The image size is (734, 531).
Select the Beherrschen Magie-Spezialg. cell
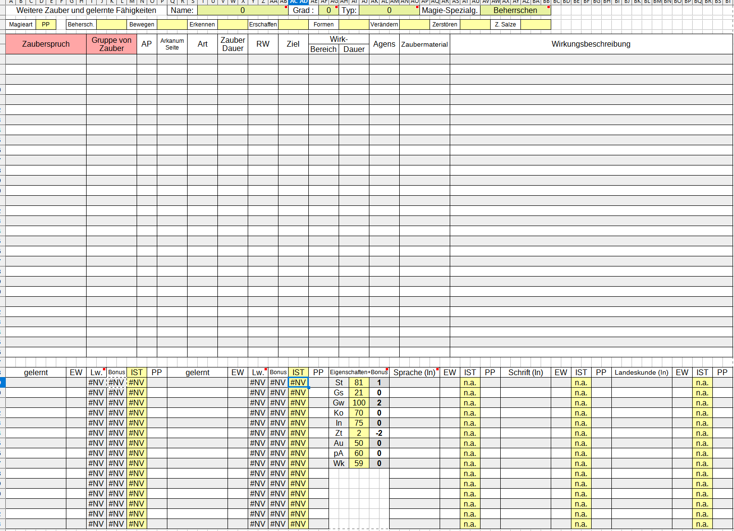coord(515,10)
